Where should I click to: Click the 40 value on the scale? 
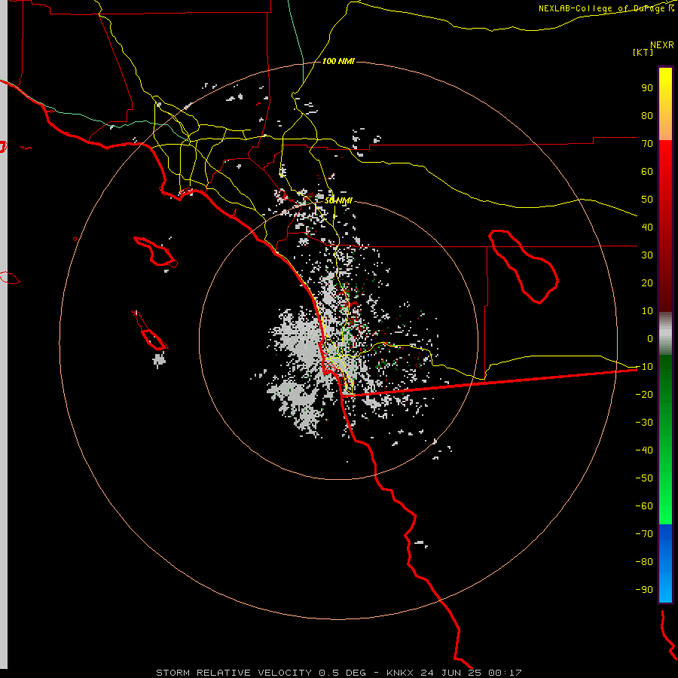pos(647,227)
